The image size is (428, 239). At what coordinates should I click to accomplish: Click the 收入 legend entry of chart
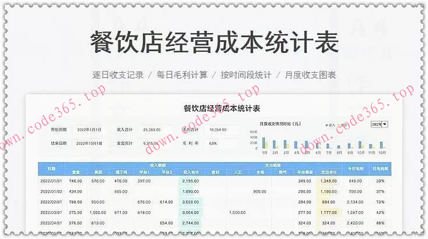(330, 125)
